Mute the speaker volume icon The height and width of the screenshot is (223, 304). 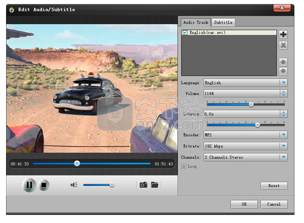click(x=74, y=185)
